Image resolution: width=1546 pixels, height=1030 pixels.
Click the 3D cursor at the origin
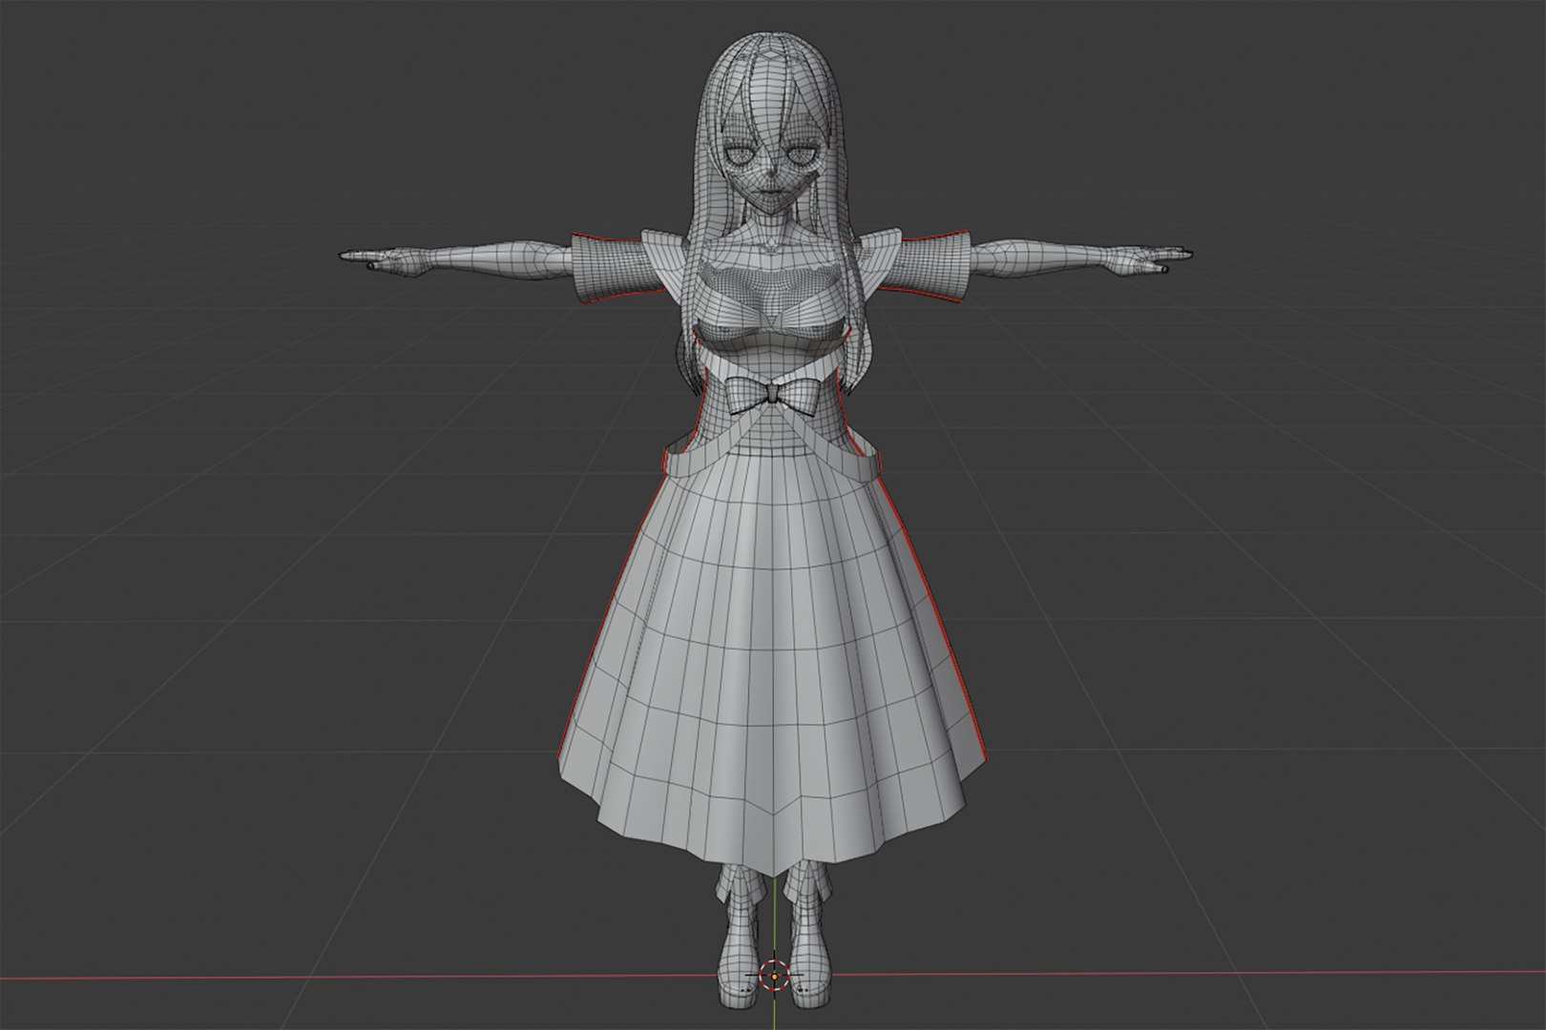(x=772, y=976)
